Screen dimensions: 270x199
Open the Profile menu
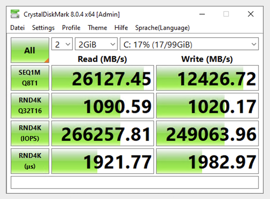(x=71, y=28)
